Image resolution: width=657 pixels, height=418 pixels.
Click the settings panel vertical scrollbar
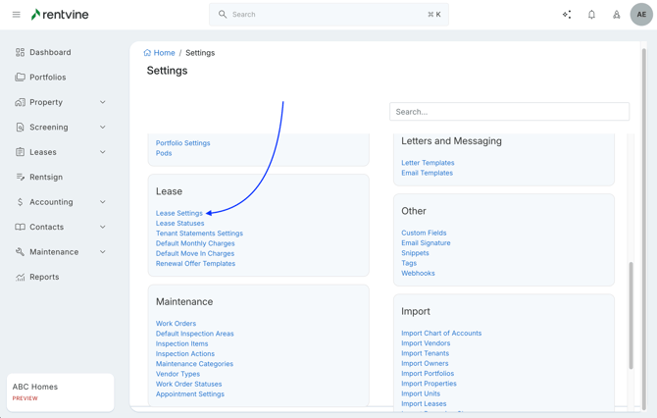click(x=631, y=314)
